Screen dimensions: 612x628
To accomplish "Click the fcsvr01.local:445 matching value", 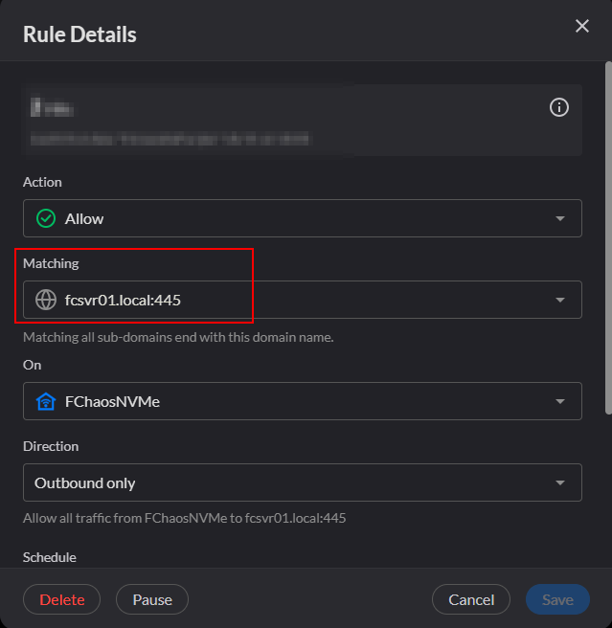I will tap(124, 300).
